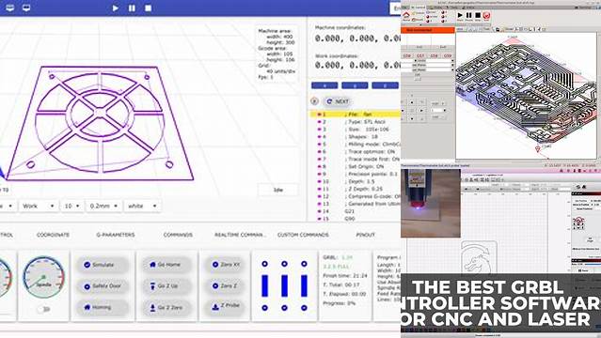This screenshot has width=601, height=338.
Task: Click the Go Home button
Action: pos(166,265)
